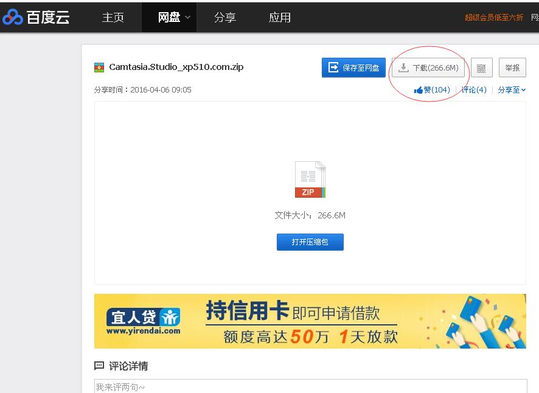The image size is (539, 393).
Task: Open the 应用 section
Action: click(x=279, y=17)
